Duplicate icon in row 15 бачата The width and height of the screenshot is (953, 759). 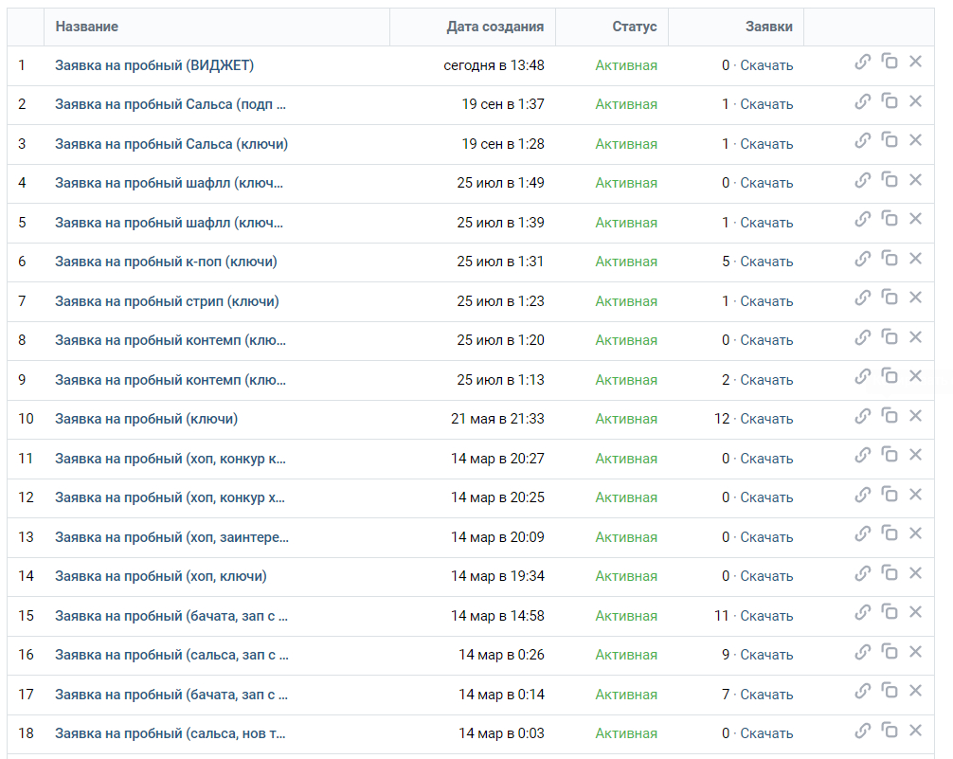coord(890,612)
